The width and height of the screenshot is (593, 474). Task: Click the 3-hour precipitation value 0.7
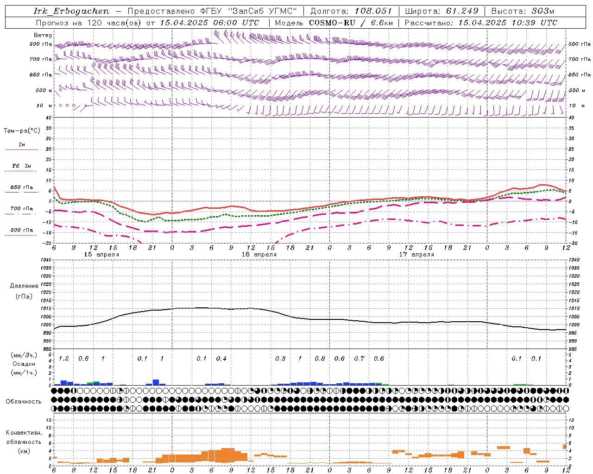(x=359, y=358)
